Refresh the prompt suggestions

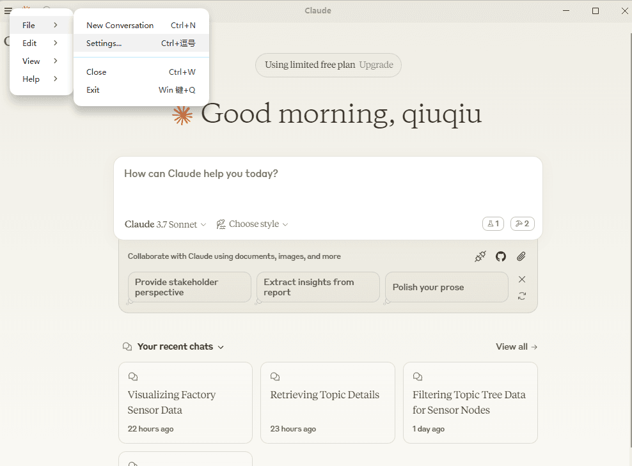pyautogui.click(x=522, y=296)
